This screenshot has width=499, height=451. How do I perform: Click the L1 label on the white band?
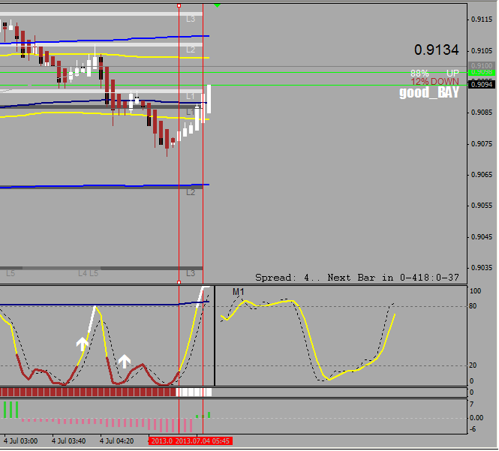click(x=191, y=96)
